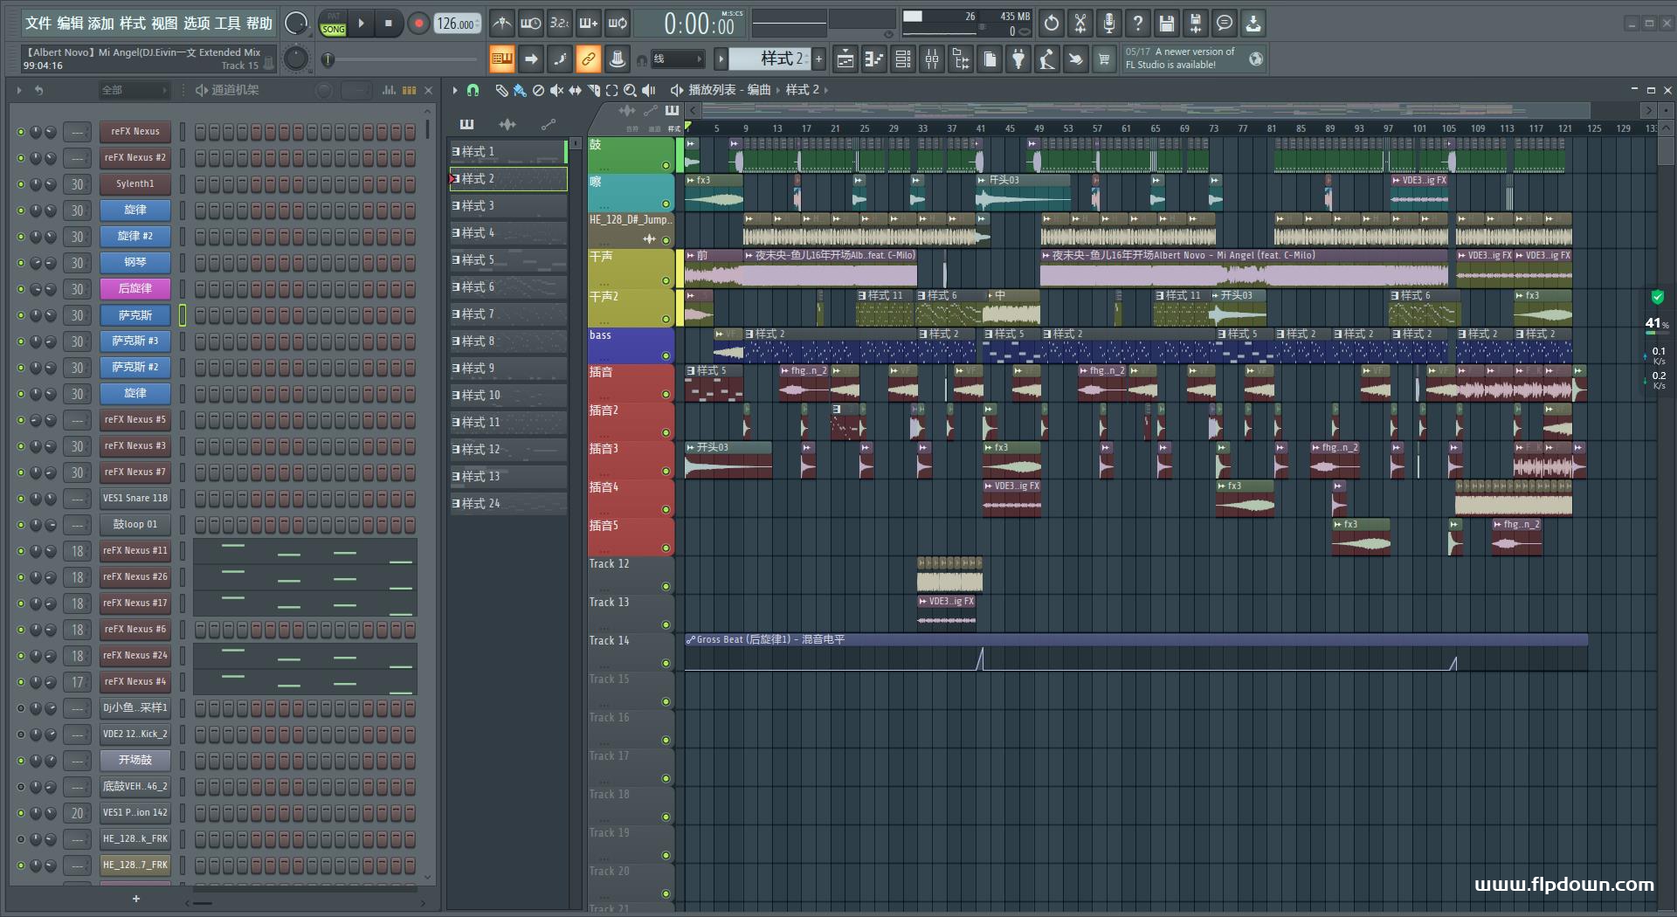Select the slice tool in playlist
Screen dimensions: 1677x917
pyautogui.click(x=593, y=90)
